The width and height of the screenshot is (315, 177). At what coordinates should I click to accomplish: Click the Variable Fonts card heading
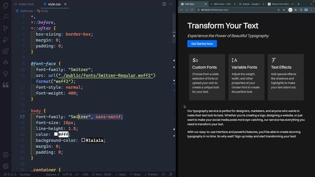pyautogui.click(x=244, y=67)
